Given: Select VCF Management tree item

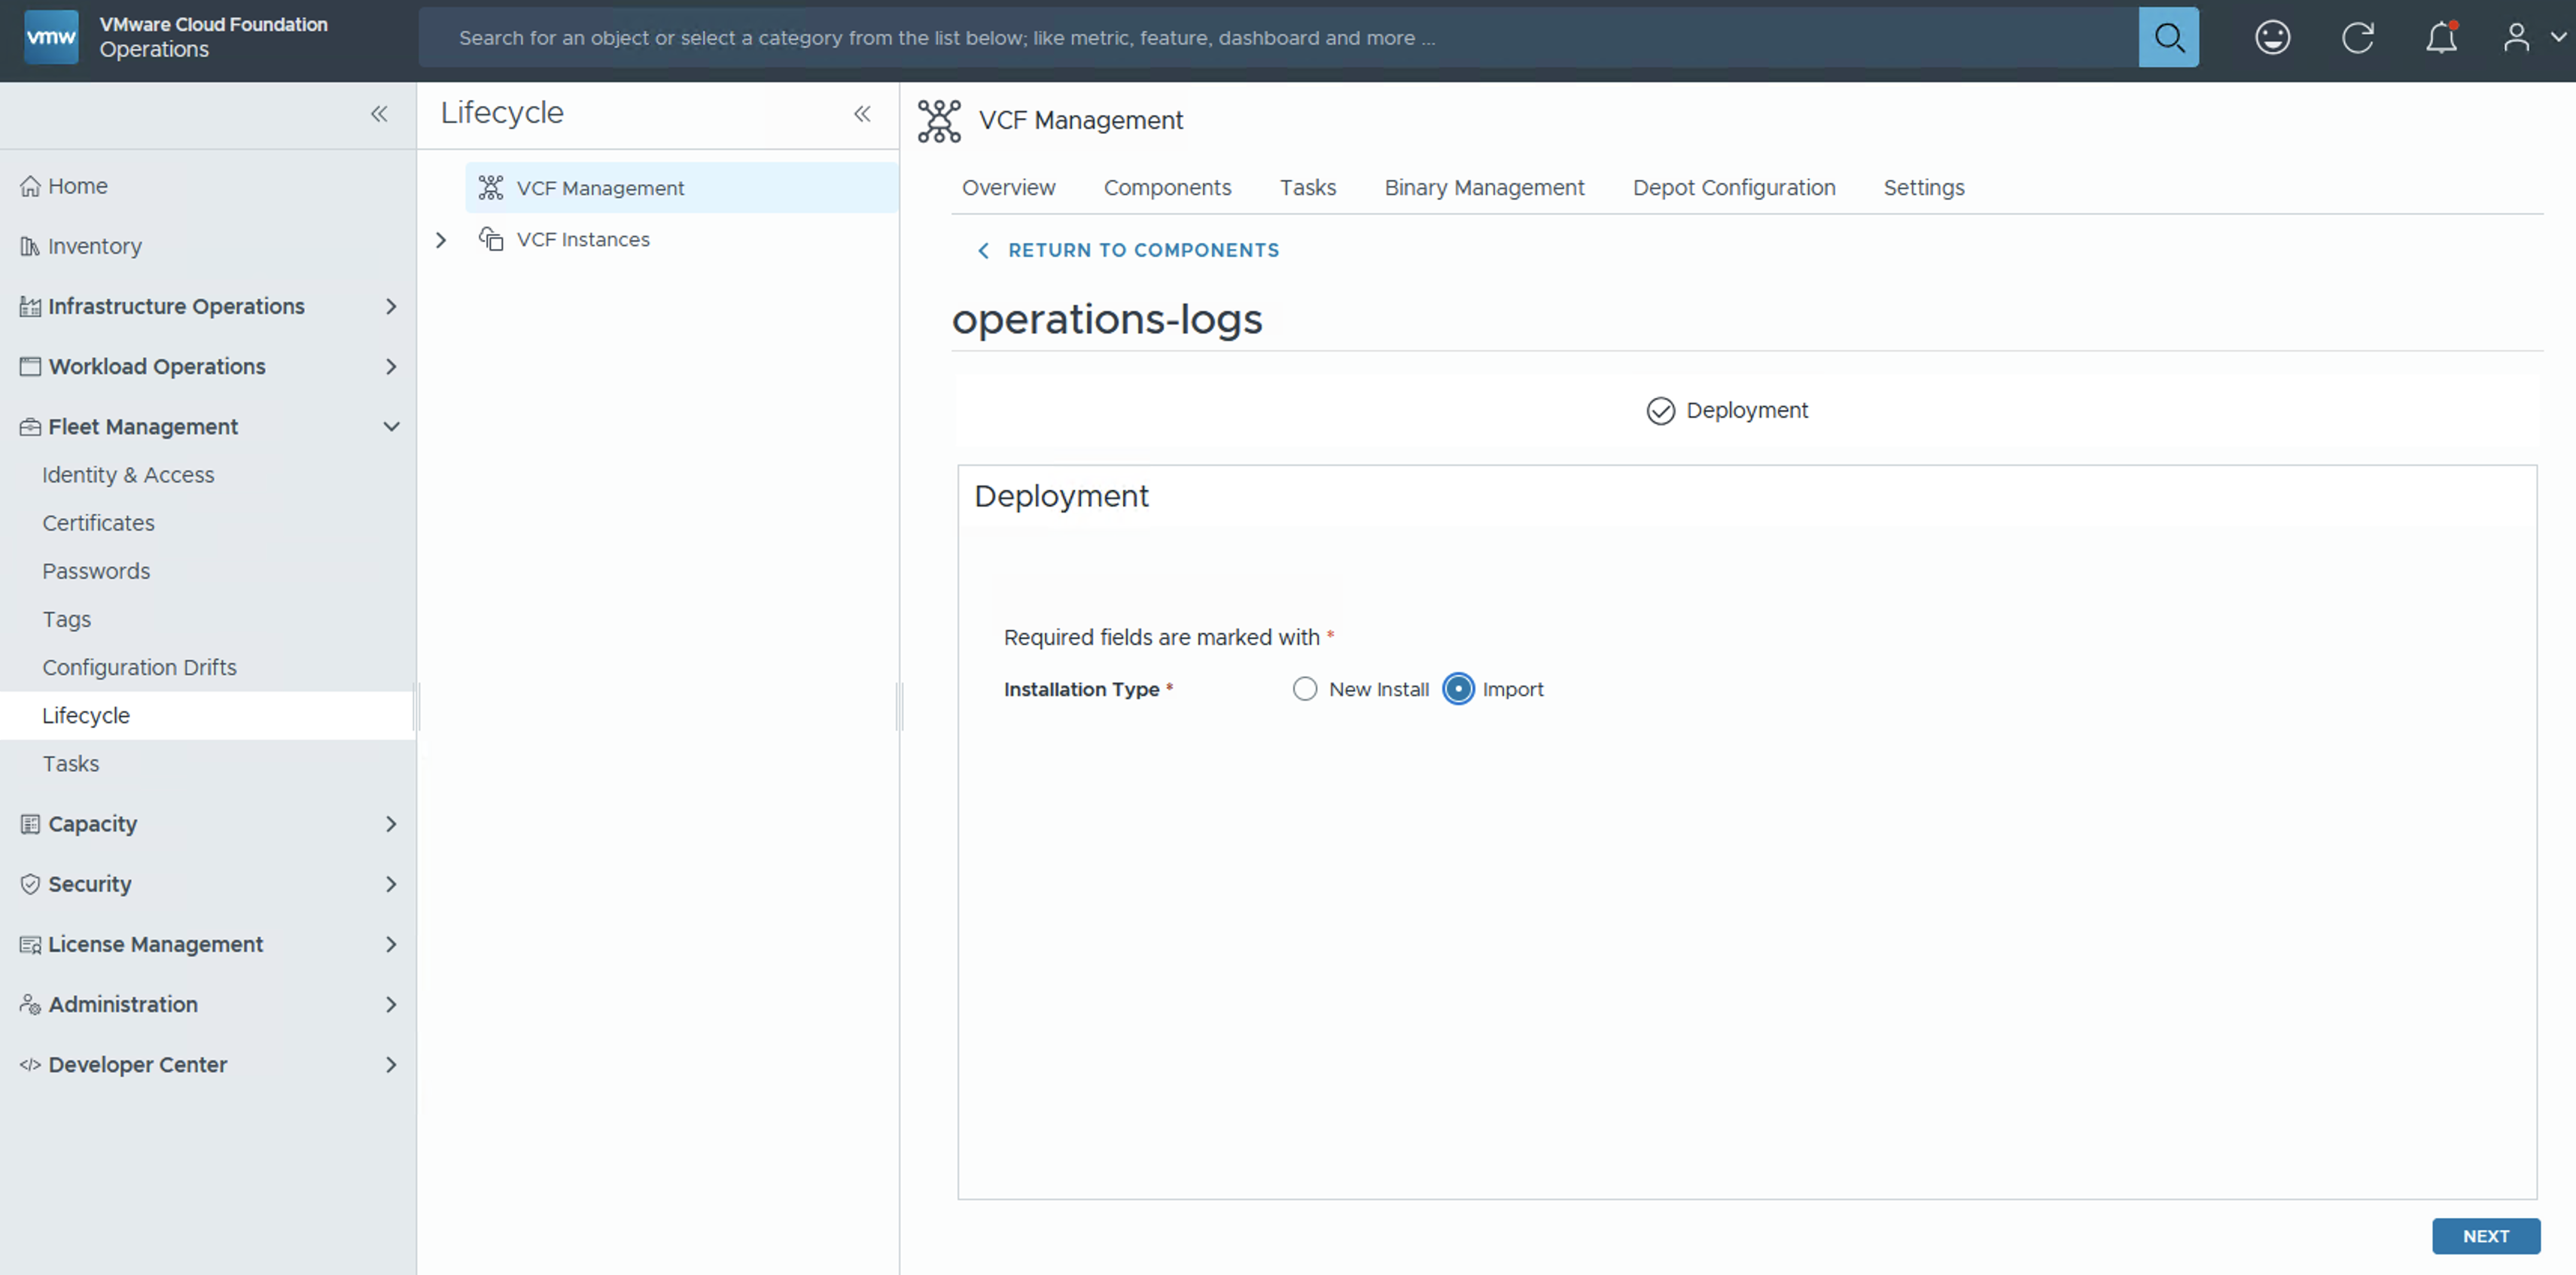Looking at the screenshot, I should 600,188.
